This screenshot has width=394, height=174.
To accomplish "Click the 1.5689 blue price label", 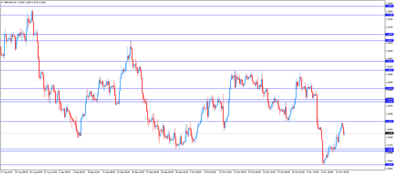I will (389, 34).
